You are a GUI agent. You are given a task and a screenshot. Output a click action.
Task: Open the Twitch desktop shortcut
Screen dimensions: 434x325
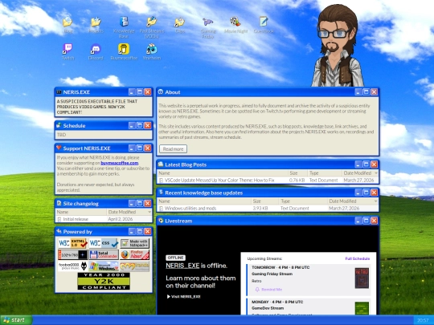click(68, 49)
